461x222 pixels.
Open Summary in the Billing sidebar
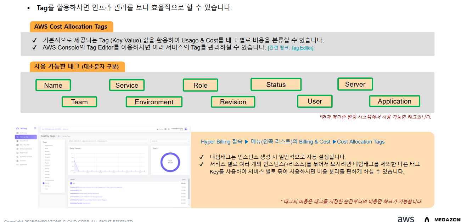click(x=23, y=133)
